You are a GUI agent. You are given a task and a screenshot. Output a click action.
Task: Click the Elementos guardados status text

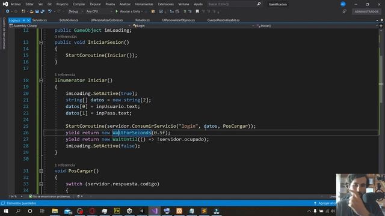tap(22, 203)
